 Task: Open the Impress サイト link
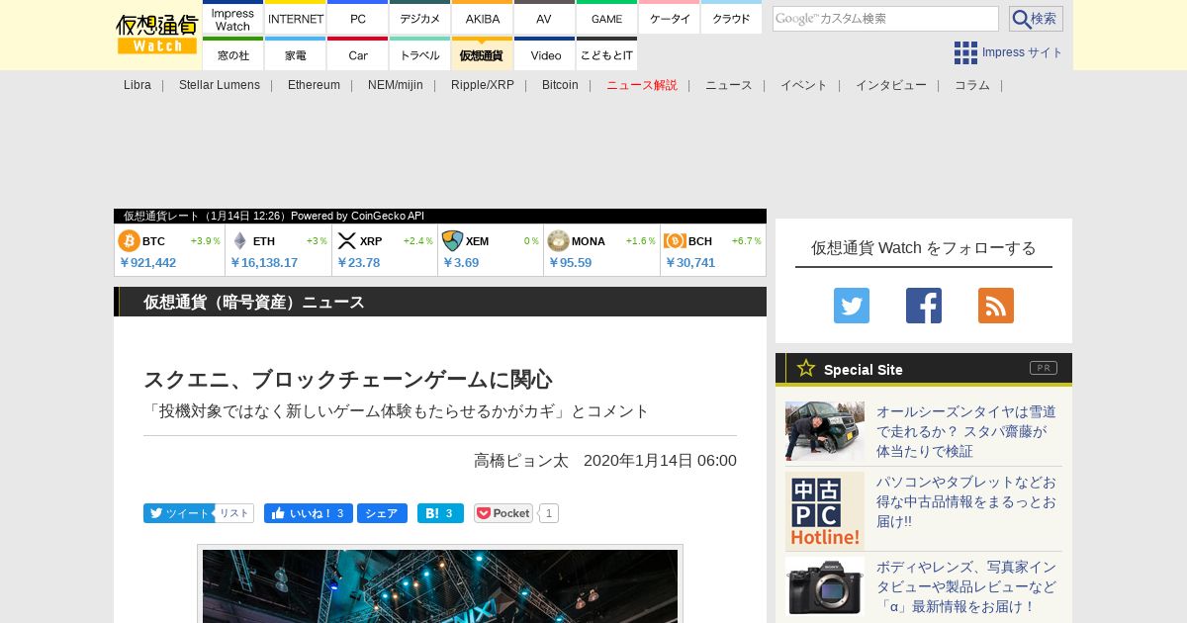(x=1023, y=52)
